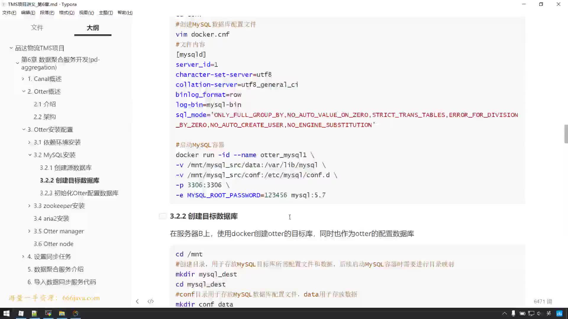Click the docker run --name otter_mysql1 line
This screenshot has width=568, height=319.
pos(245,155)
